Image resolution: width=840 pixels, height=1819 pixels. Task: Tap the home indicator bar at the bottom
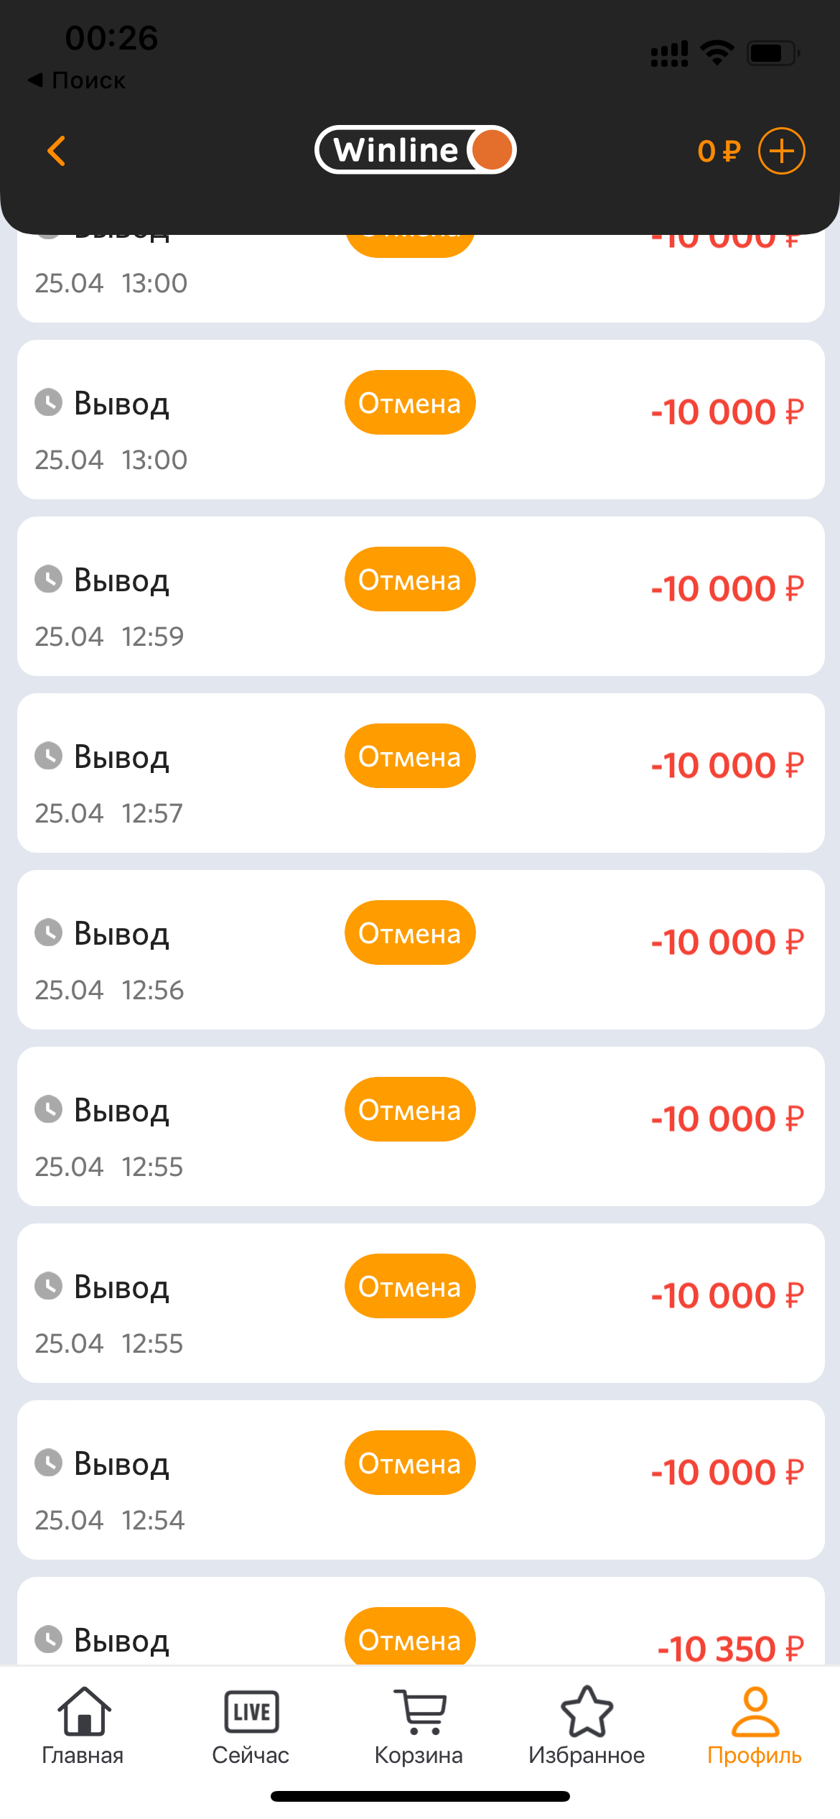[420, 1797]
